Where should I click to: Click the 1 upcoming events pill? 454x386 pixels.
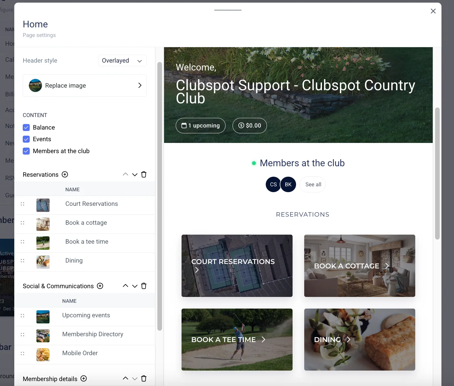[x=200, y=125]
